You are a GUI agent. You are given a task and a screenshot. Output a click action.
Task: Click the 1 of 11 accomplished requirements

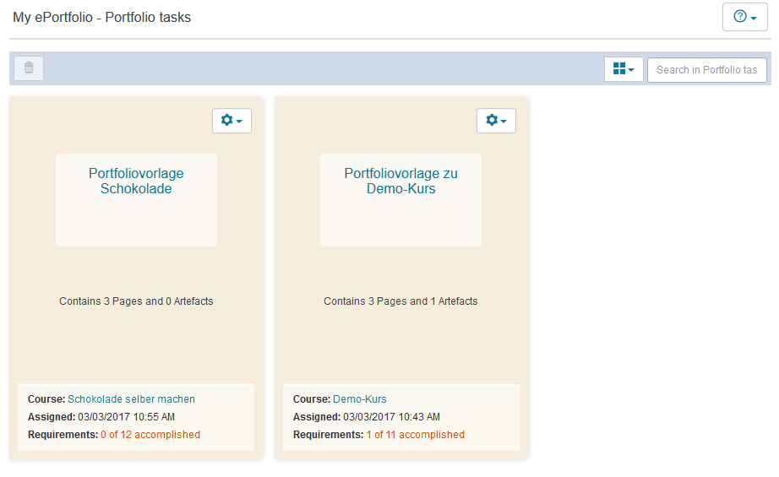[415, 435]
